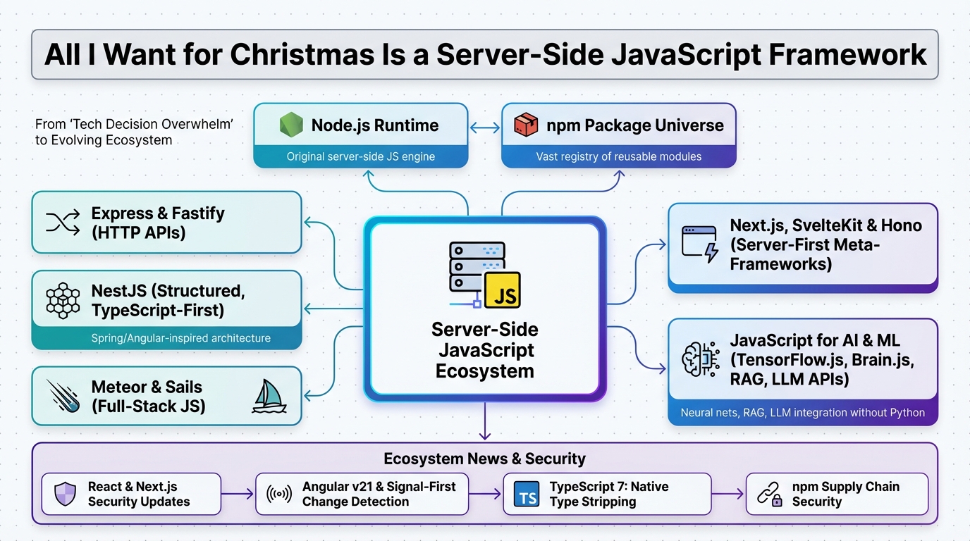Click the Meteor comet icon
Image resolution: width=970 pixels, height=541 pixels.
pyautogui.click(x=63, y=396)
